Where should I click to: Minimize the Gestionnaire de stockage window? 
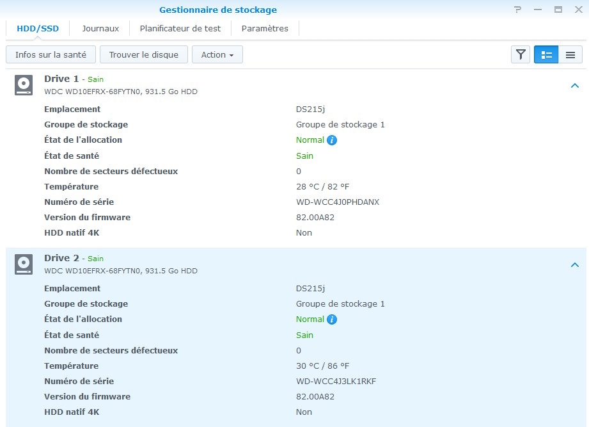pyautogui.click(x=538, y=10)
